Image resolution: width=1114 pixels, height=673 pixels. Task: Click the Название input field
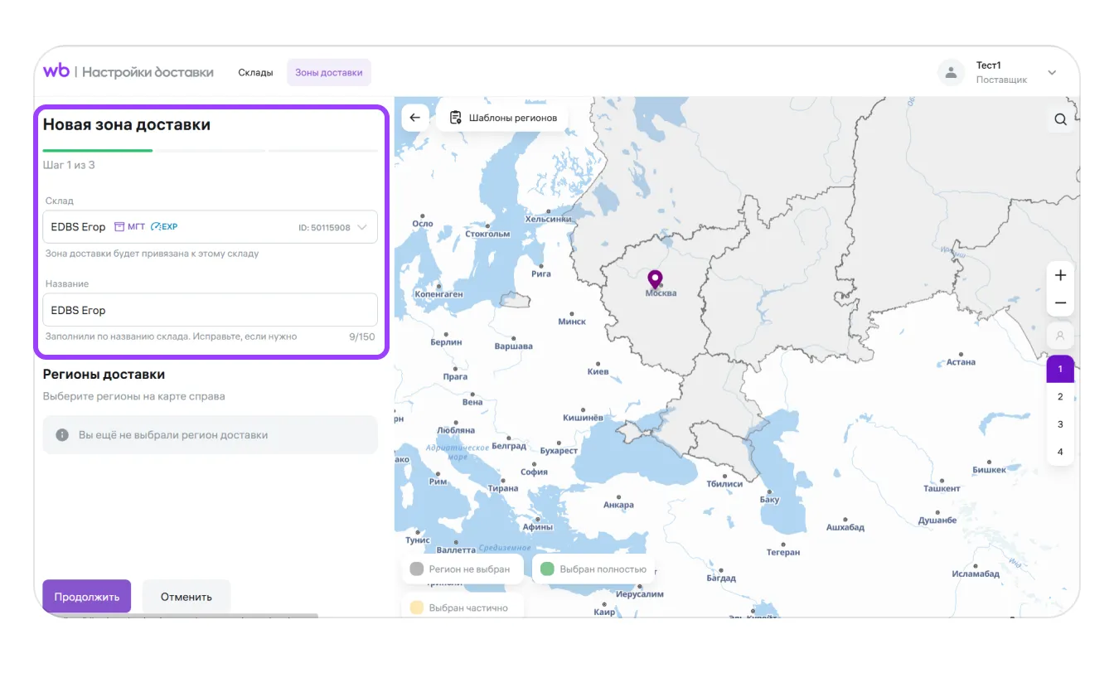coord(210,310)
